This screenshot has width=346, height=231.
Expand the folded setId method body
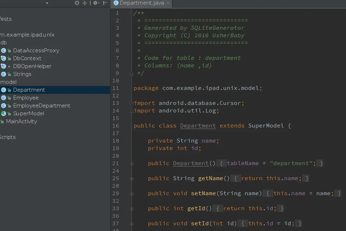[x=131, y=223]
